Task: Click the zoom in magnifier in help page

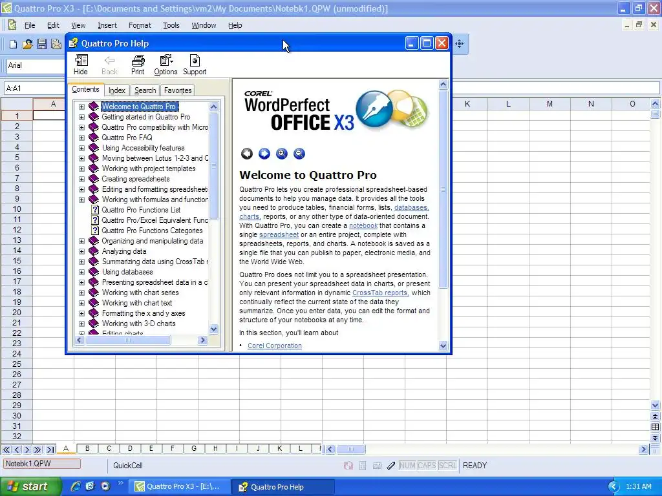Action: click(282, 154)
